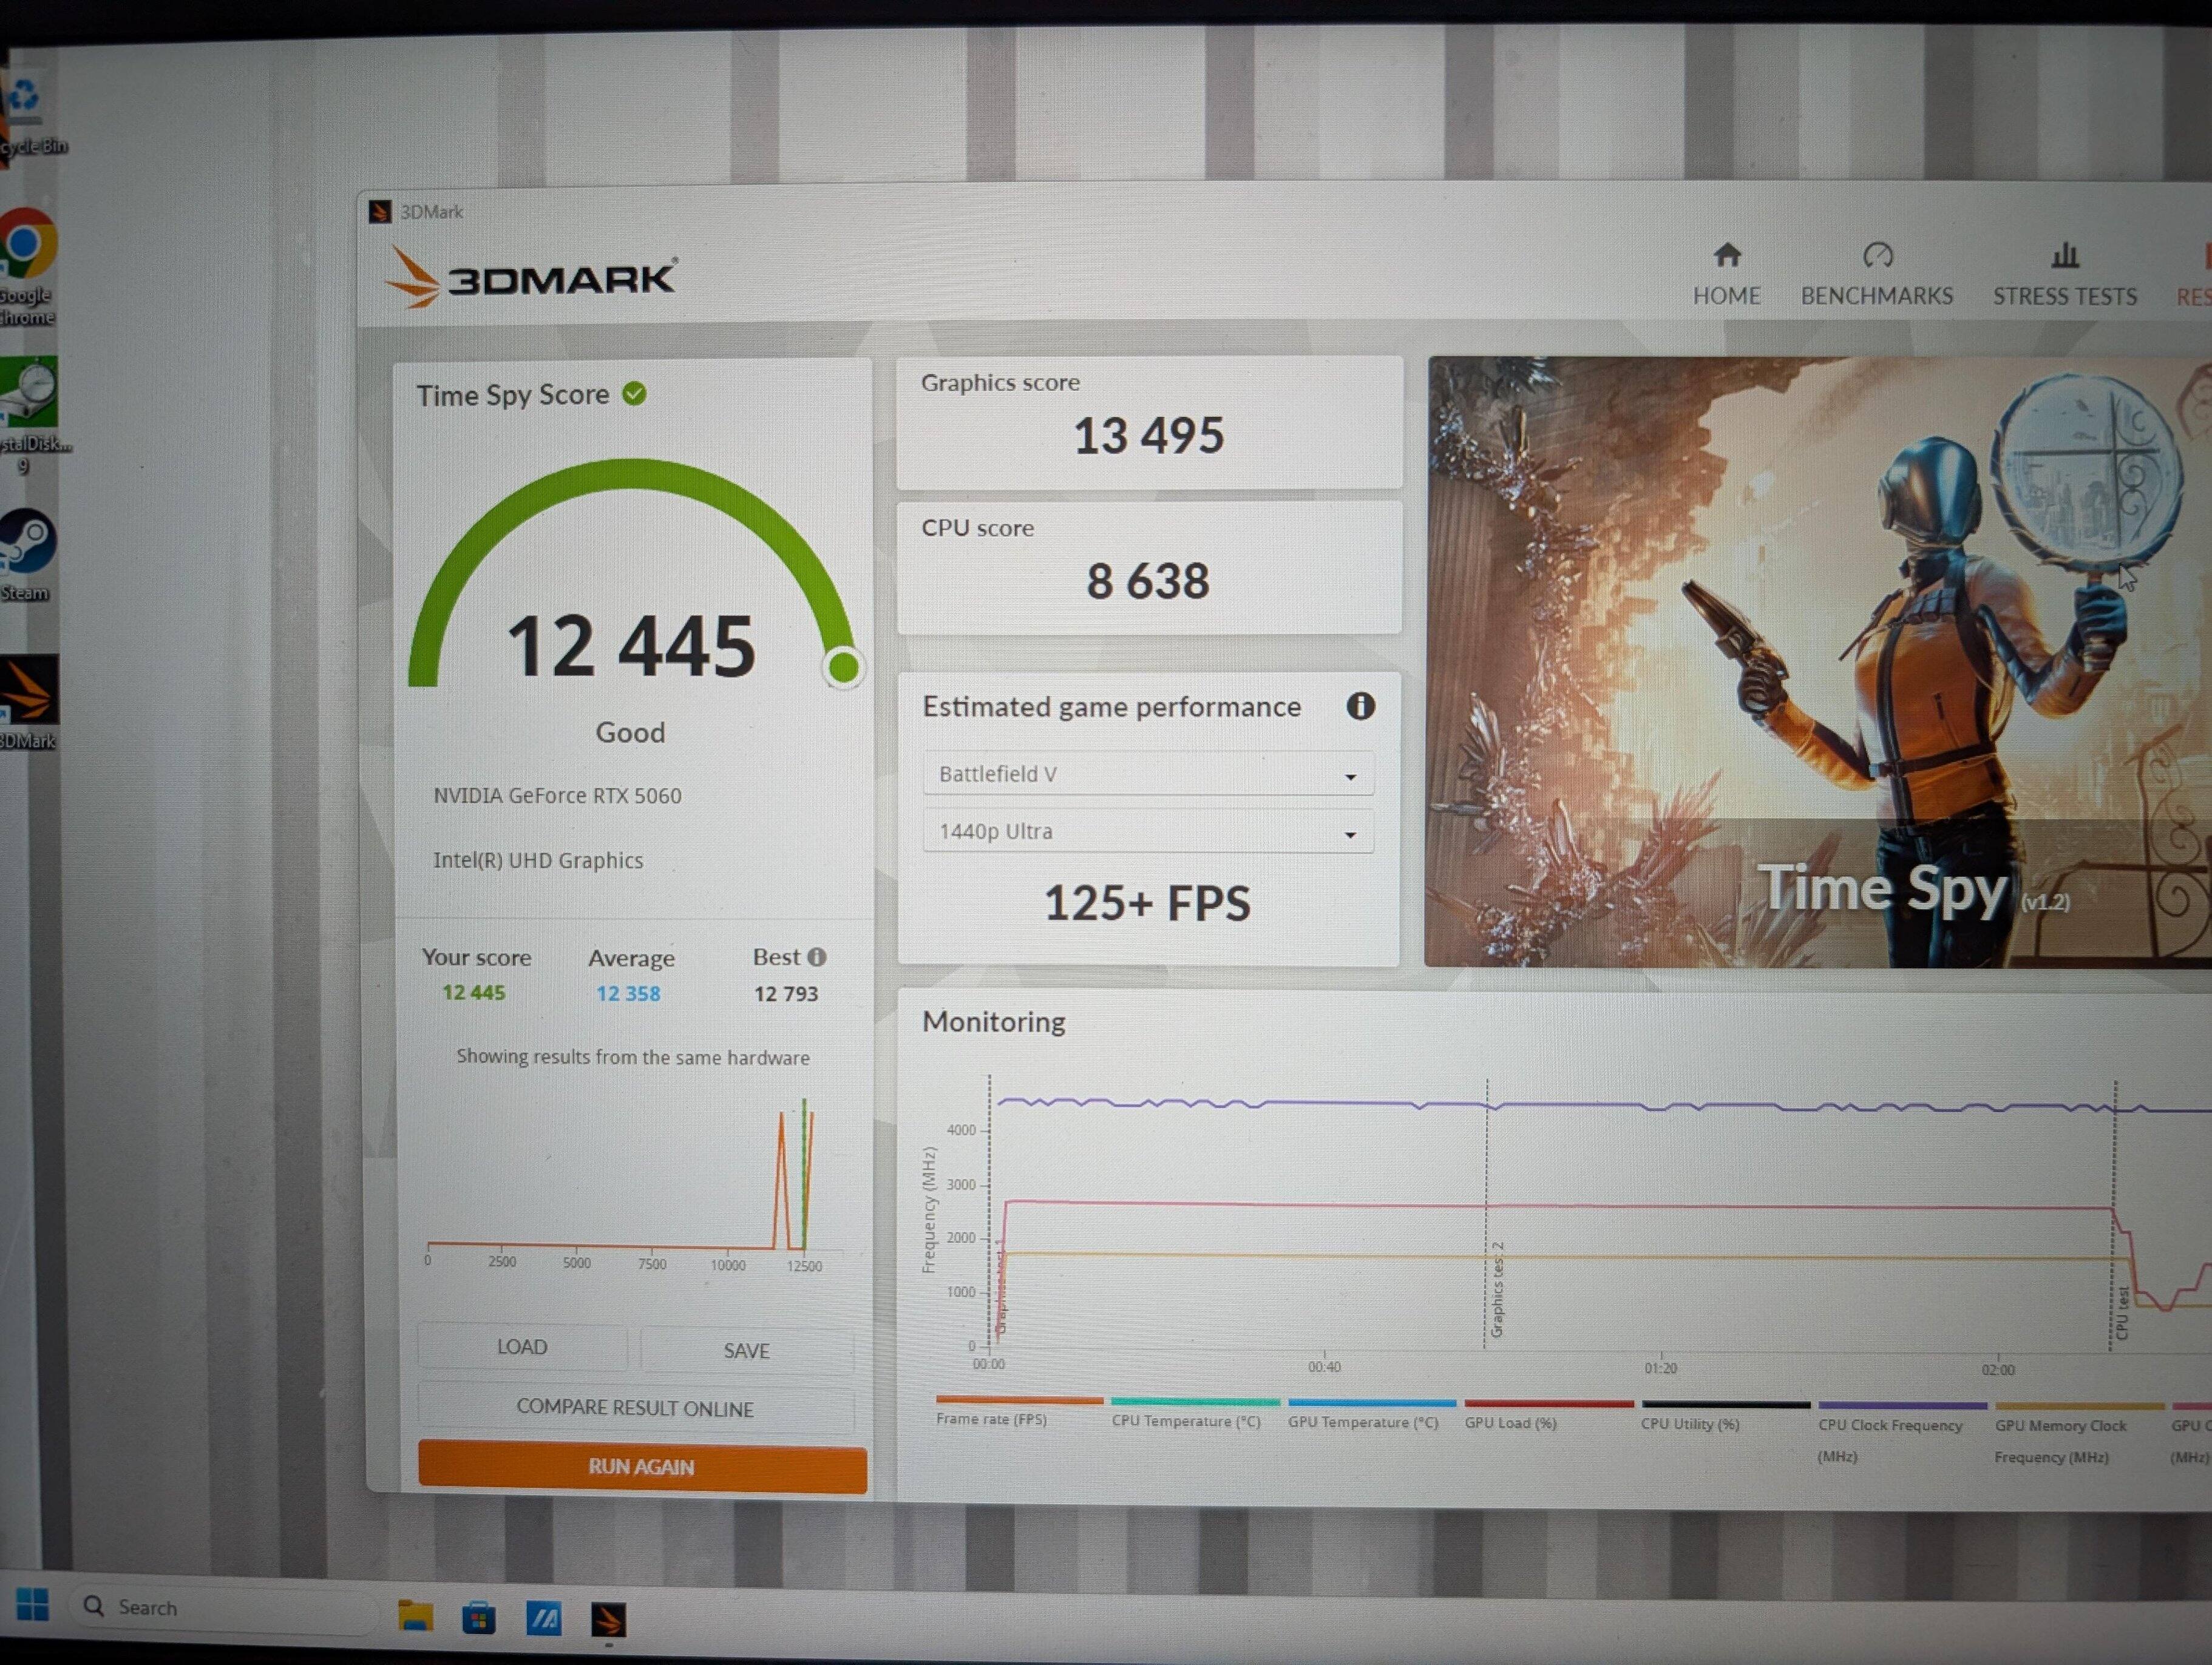
Task: Open the STRESS TESTS tab
Action: [x=2064, y=297]
